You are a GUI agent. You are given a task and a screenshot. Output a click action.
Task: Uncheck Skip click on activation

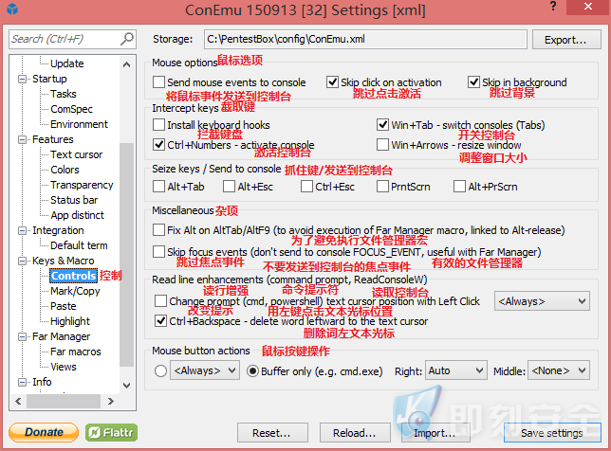[x=332, y=82]
